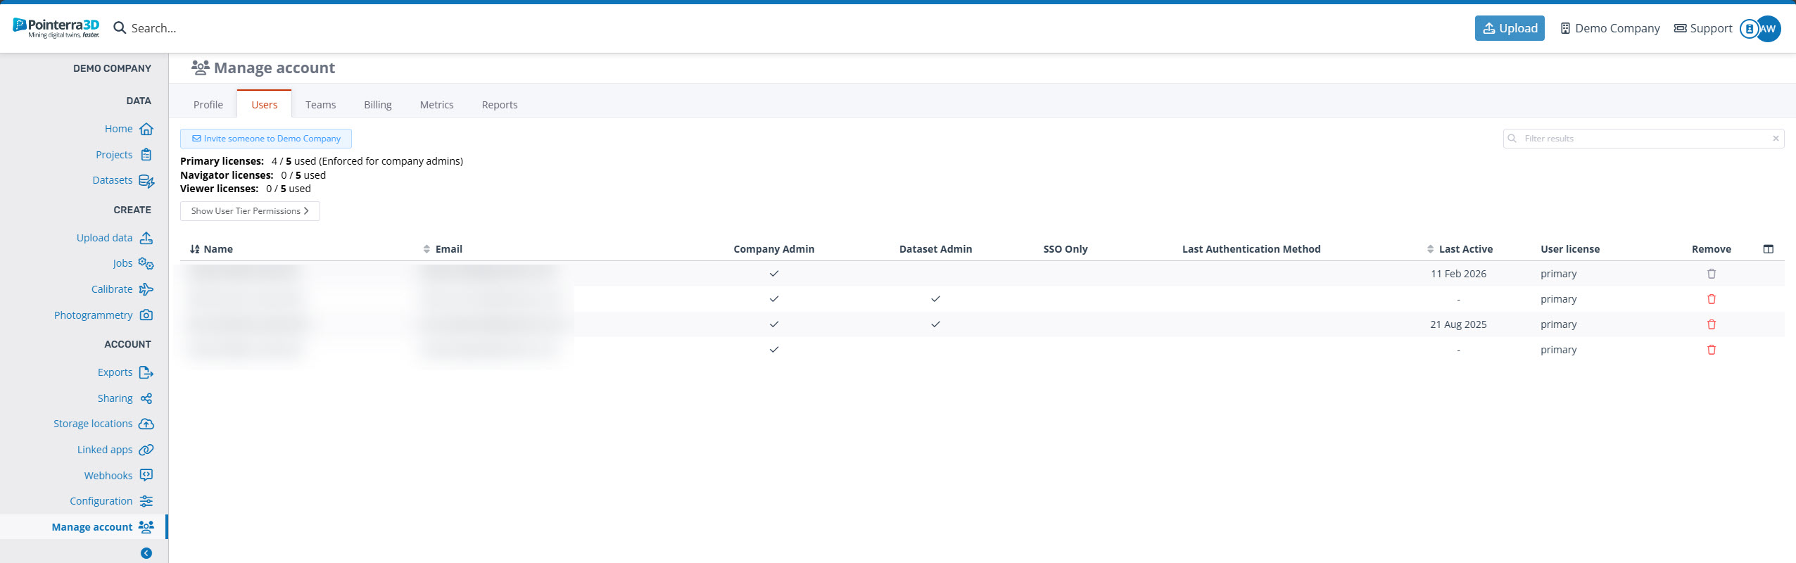Screen dimensions: 1796x563
Task: Delete user last active 21 Aug 2025
Action: point(1711,324)
